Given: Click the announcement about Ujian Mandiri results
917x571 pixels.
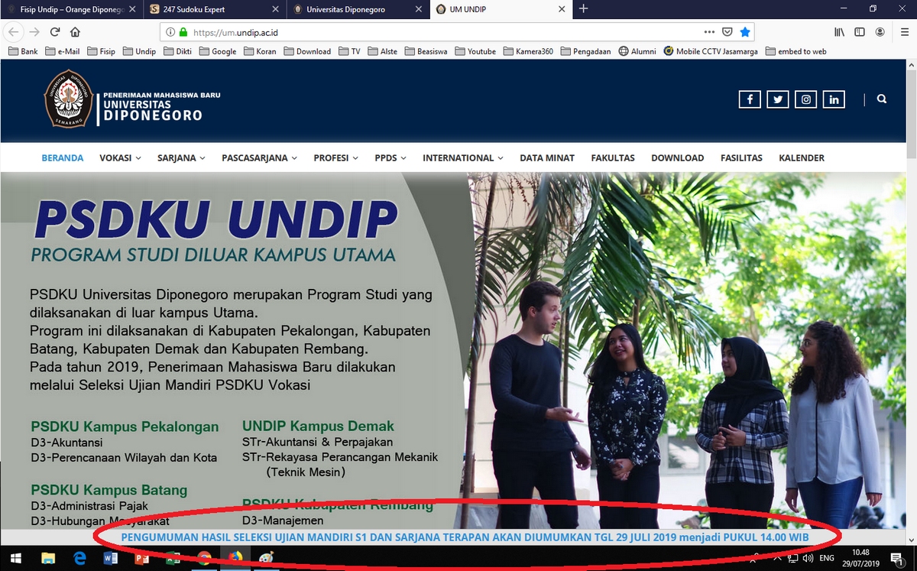Looking at the screenshot, I should point(465,537).
